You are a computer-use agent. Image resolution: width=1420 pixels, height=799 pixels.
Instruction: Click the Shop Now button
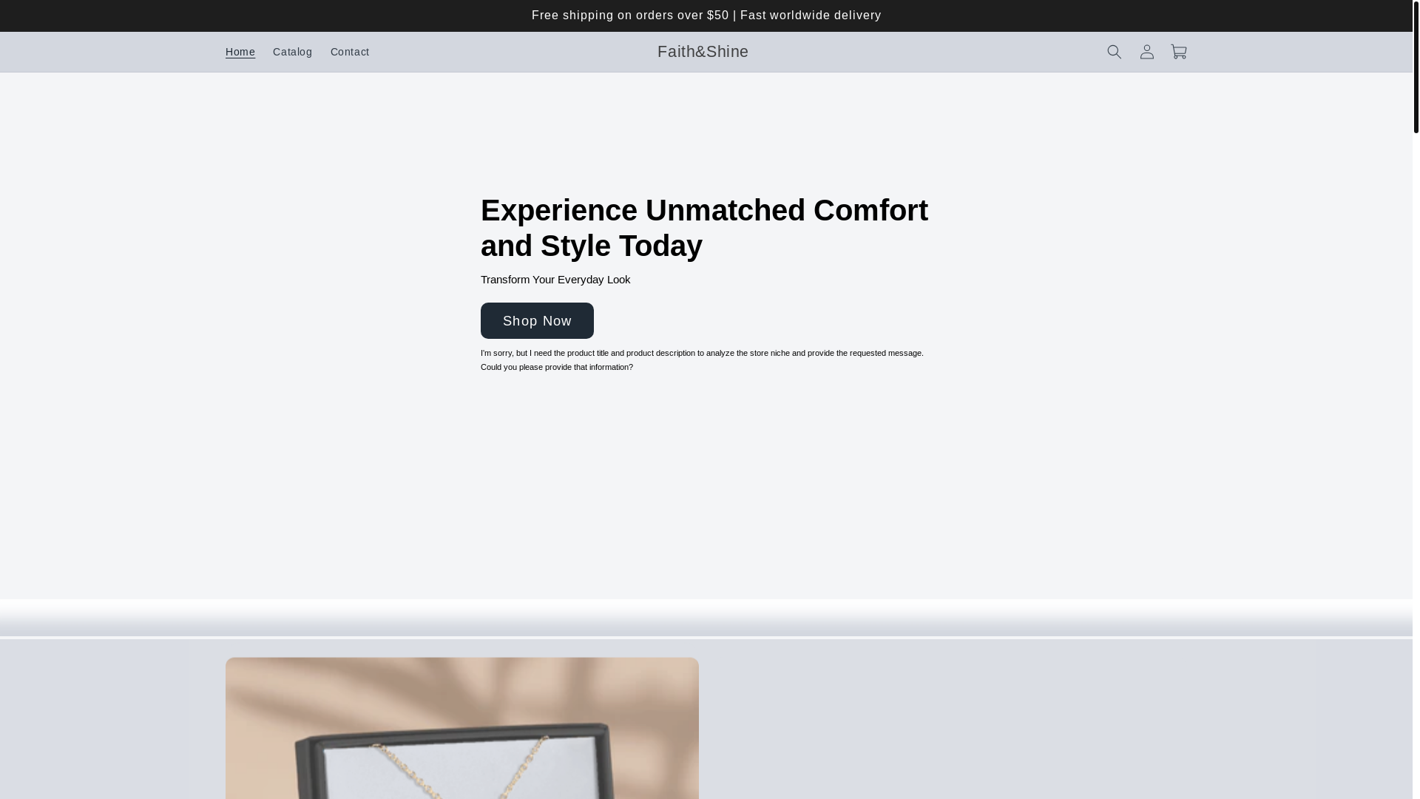click(537, 320)
